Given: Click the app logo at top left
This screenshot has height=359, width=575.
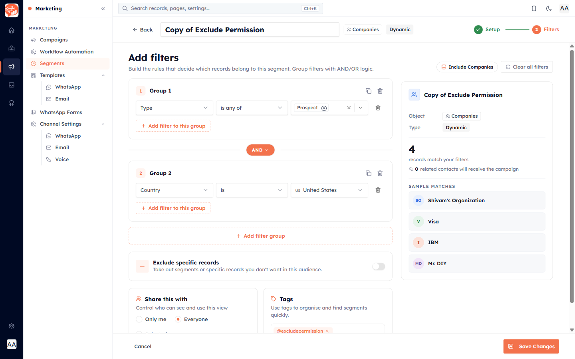Looking at the screenshot, I should point(12,10).
